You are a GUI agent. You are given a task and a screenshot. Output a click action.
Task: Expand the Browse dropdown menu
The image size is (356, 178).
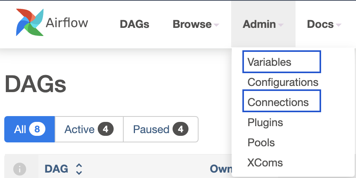[196, 24]
